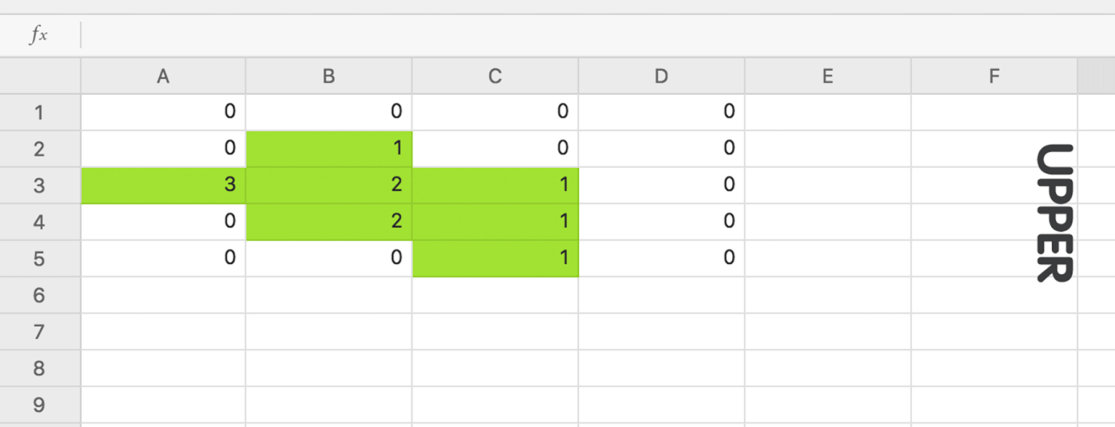The image size is (1115, 427).
Task: Click the rotated UPPER text
Action: click(1054, 213)
